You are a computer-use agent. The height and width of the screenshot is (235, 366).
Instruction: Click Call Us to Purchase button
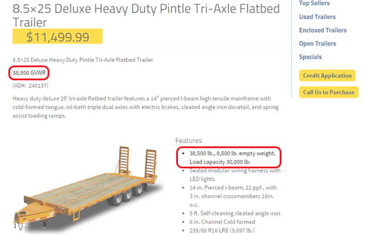329,92
